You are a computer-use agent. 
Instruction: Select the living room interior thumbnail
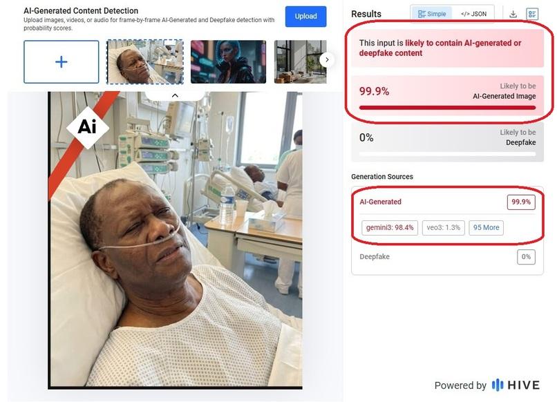[300, 61]
